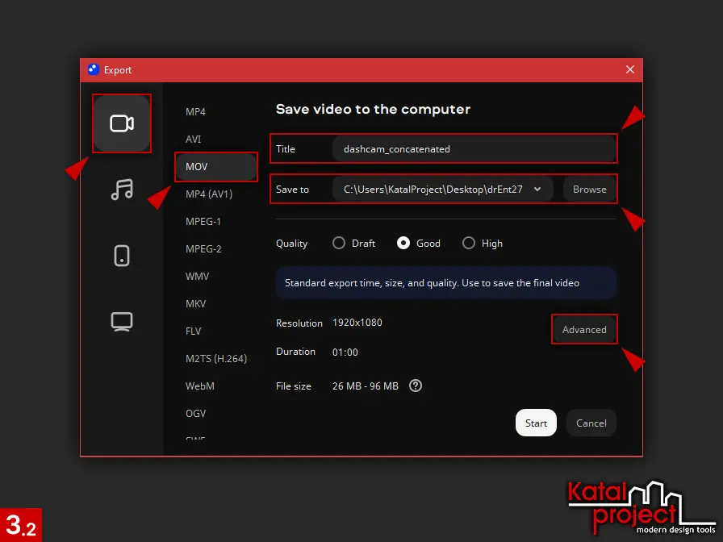Image resolution: width=723 pixels, height=542 pixels.
Task: Click the Export window app logo
Action: pos(94,70)
